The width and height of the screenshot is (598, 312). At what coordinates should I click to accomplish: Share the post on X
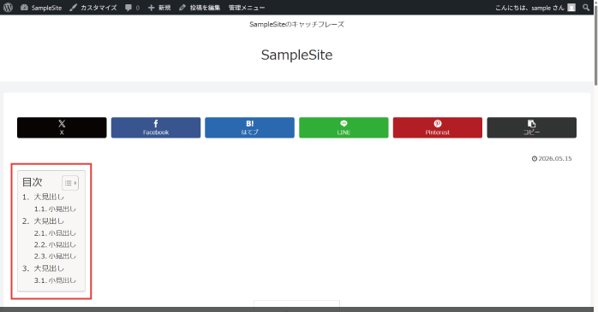pos(62,127)
